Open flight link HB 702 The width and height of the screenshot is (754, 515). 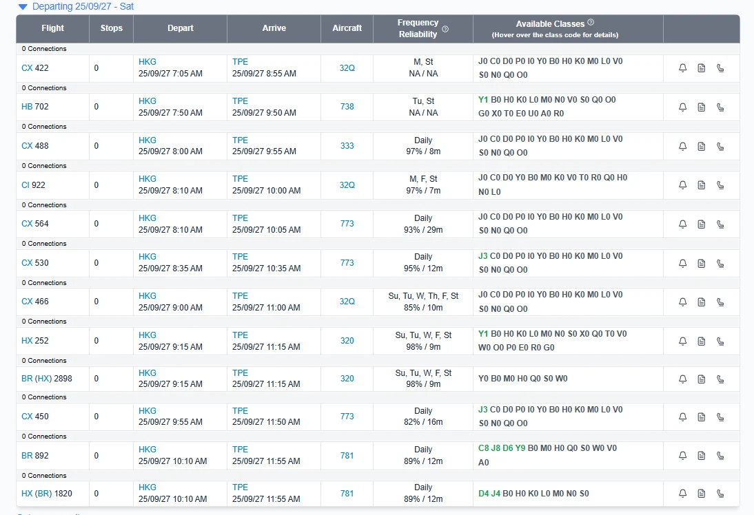tap(34, 107)
